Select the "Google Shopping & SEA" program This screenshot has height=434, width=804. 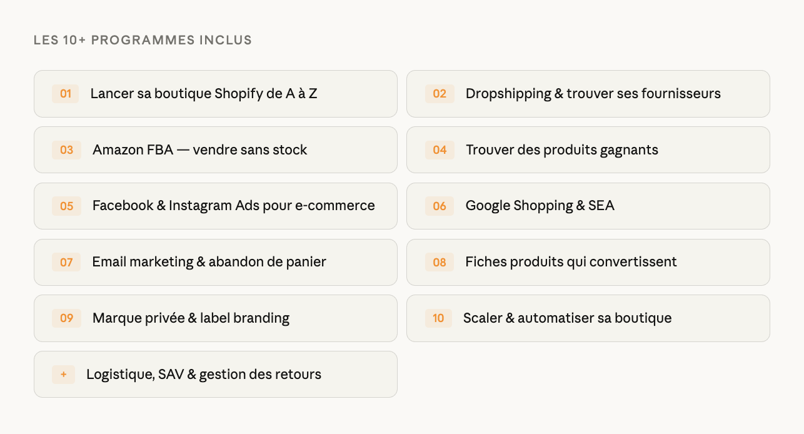point(540,206)
